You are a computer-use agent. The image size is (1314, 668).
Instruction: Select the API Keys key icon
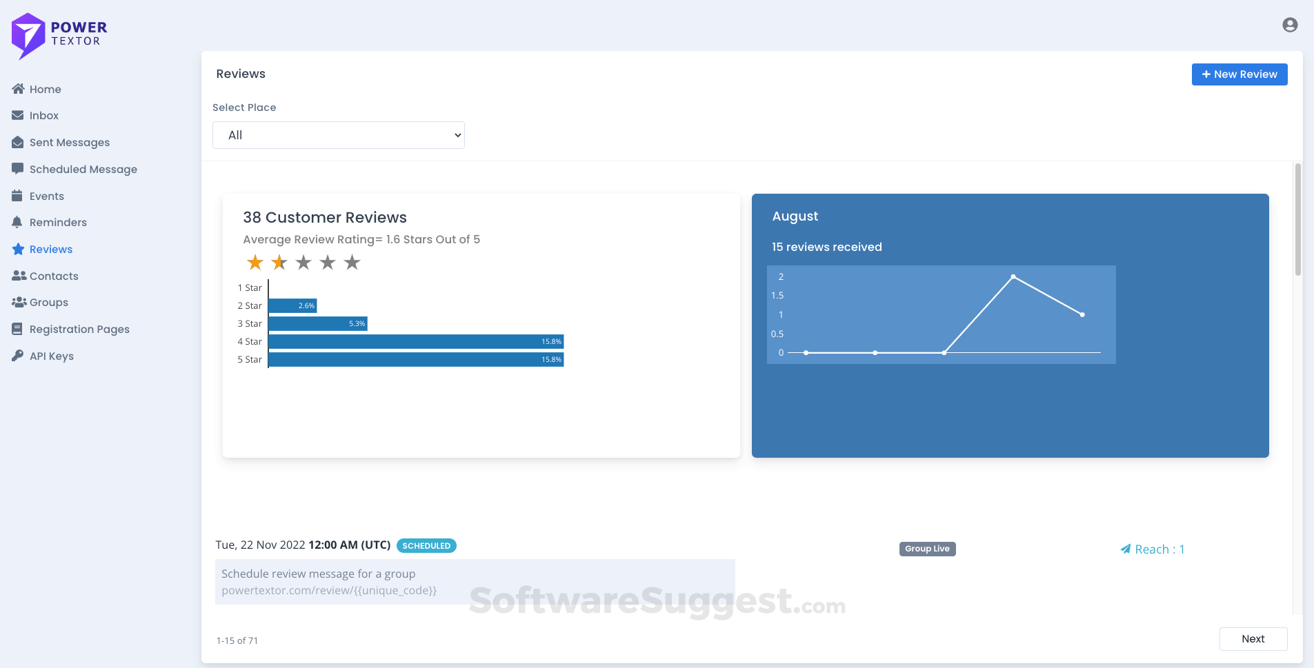pyautogui.click(x=17, y=356)
